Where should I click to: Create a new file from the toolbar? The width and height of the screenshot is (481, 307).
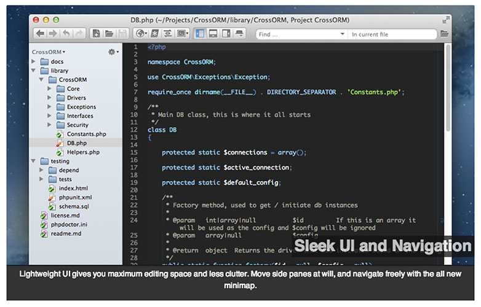click(97, 34)
